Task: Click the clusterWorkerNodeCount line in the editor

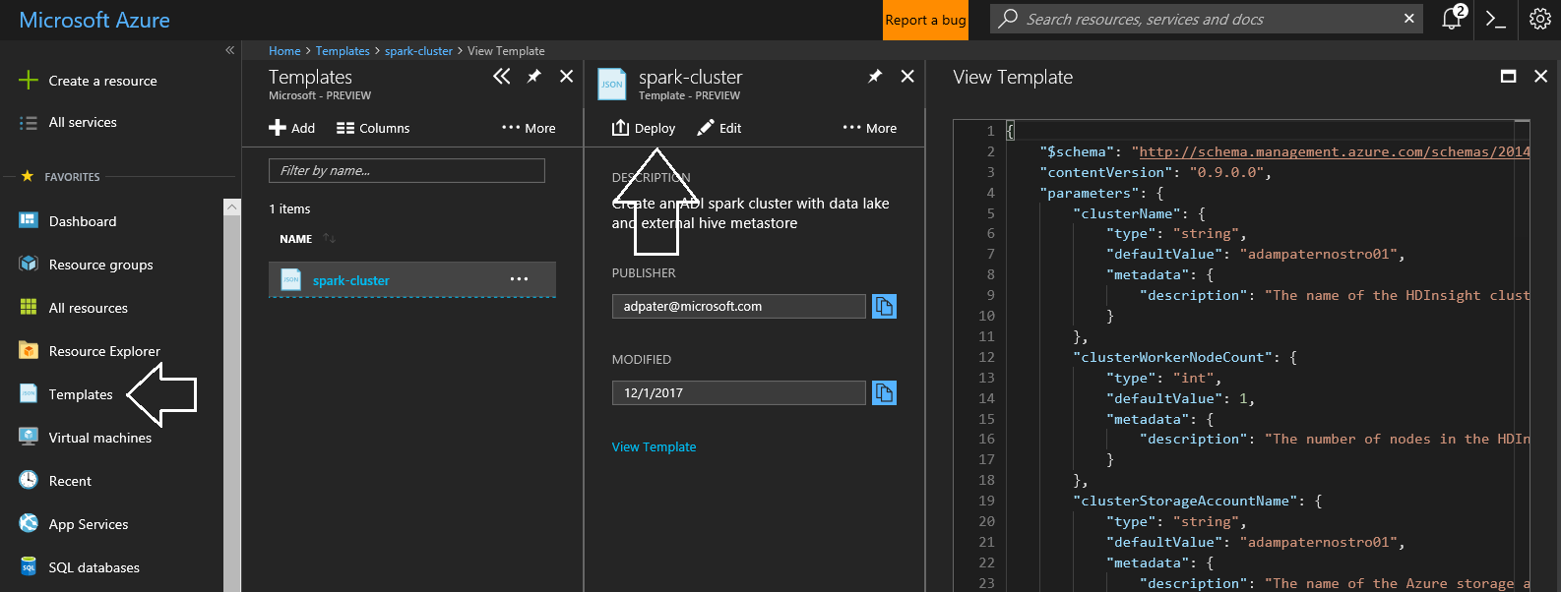Action: point(1185,357)
